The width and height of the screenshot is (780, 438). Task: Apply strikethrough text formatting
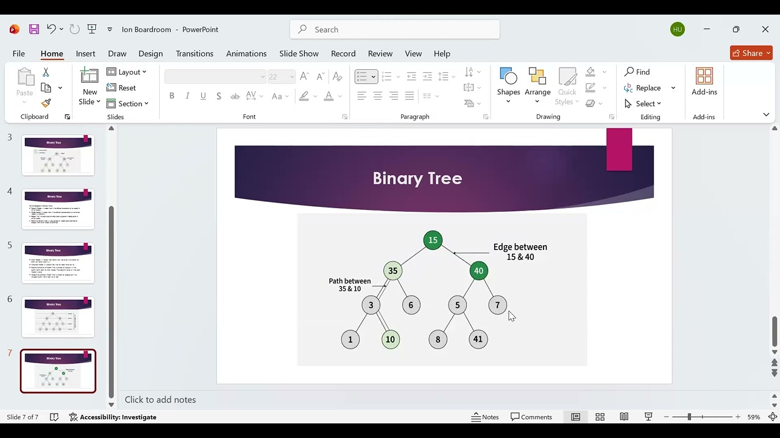click(x=235, y=96)
